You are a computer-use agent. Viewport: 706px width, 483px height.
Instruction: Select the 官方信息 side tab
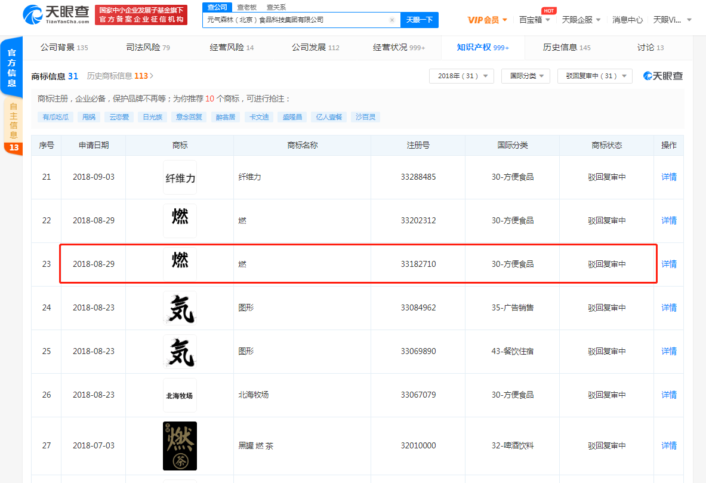click(x=12, y=67)
